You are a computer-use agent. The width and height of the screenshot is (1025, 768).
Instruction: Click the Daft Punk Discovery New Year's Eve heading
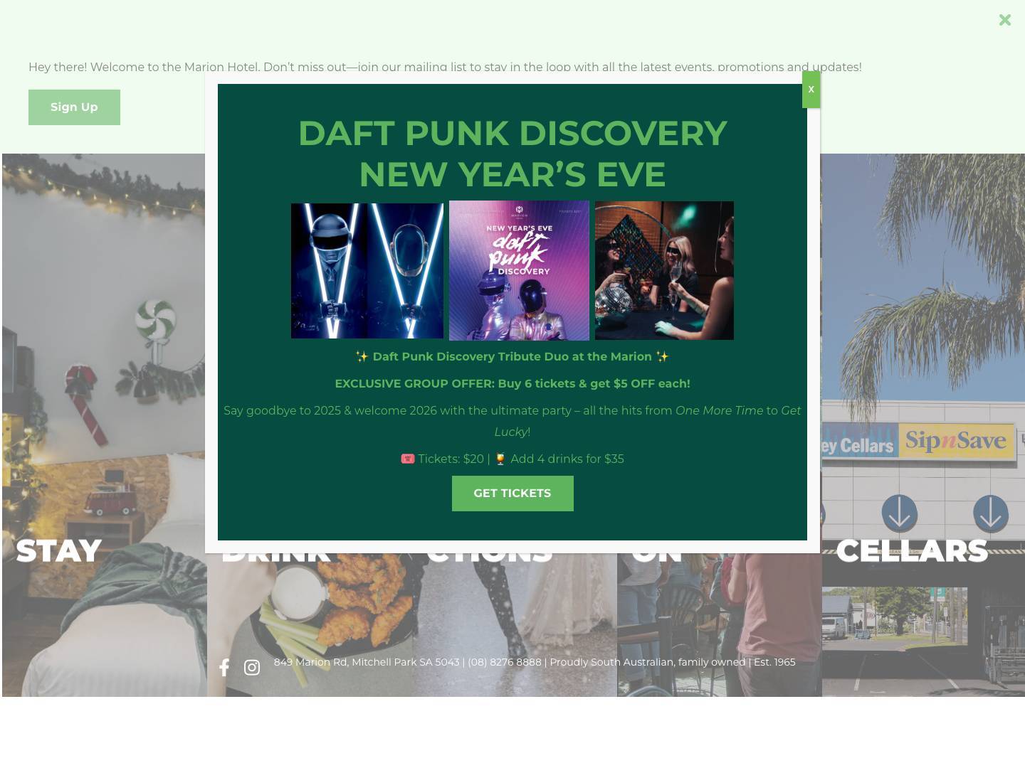512,154
